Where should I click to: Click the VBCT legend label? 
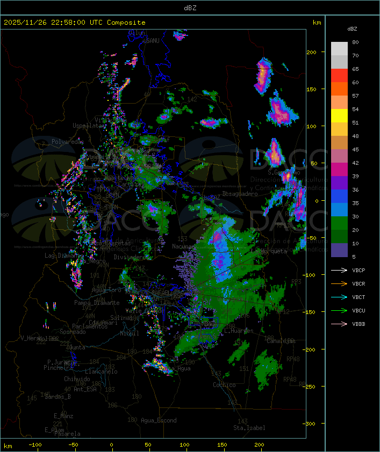(x=359, y=297)
